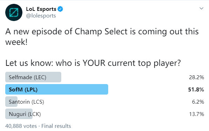Open the @lolesports handle link

pos(41,16)
